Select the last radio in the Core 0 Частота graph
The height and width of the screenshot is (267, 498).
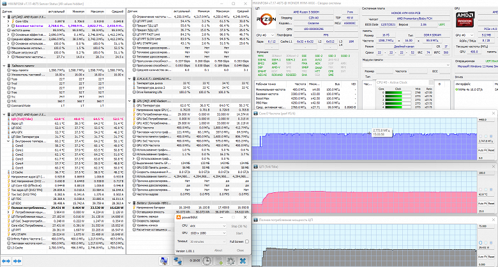point(492,136)
